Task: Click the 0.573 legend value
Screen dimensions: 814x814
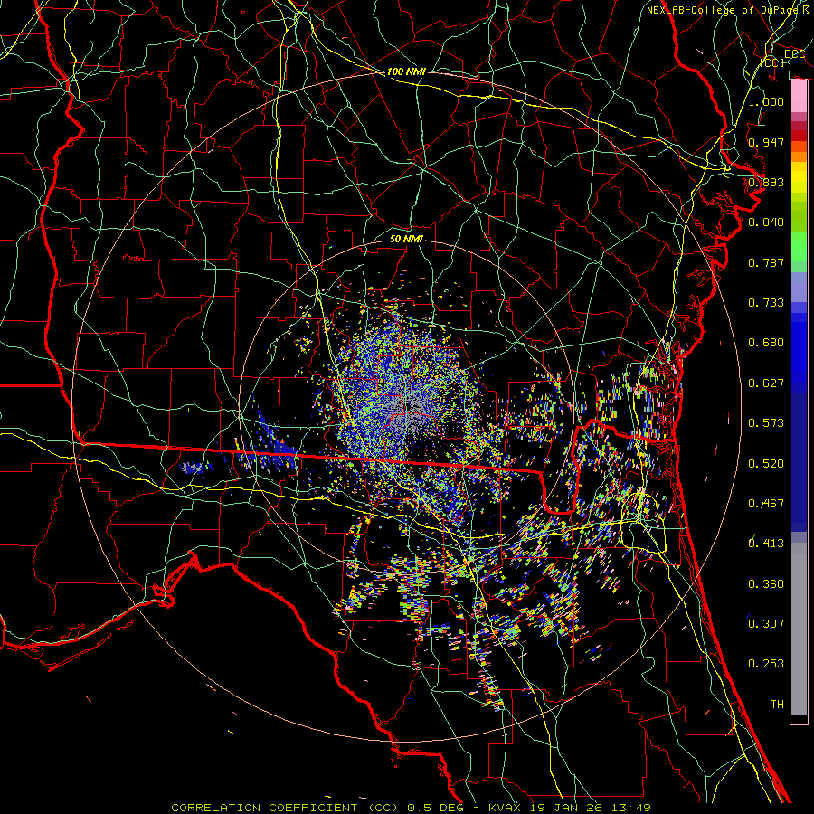Action: pyautogui.click(x=766, y=423)
